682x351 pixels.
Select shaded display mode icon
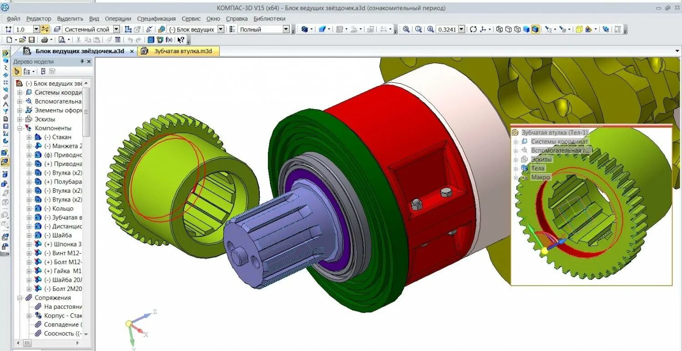click(526, 29)
